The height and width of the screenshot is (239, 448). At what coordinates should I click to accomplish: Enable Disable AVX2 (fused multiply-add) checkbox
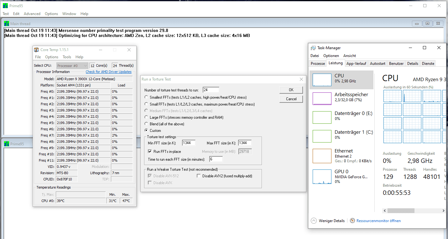point(199,176)
